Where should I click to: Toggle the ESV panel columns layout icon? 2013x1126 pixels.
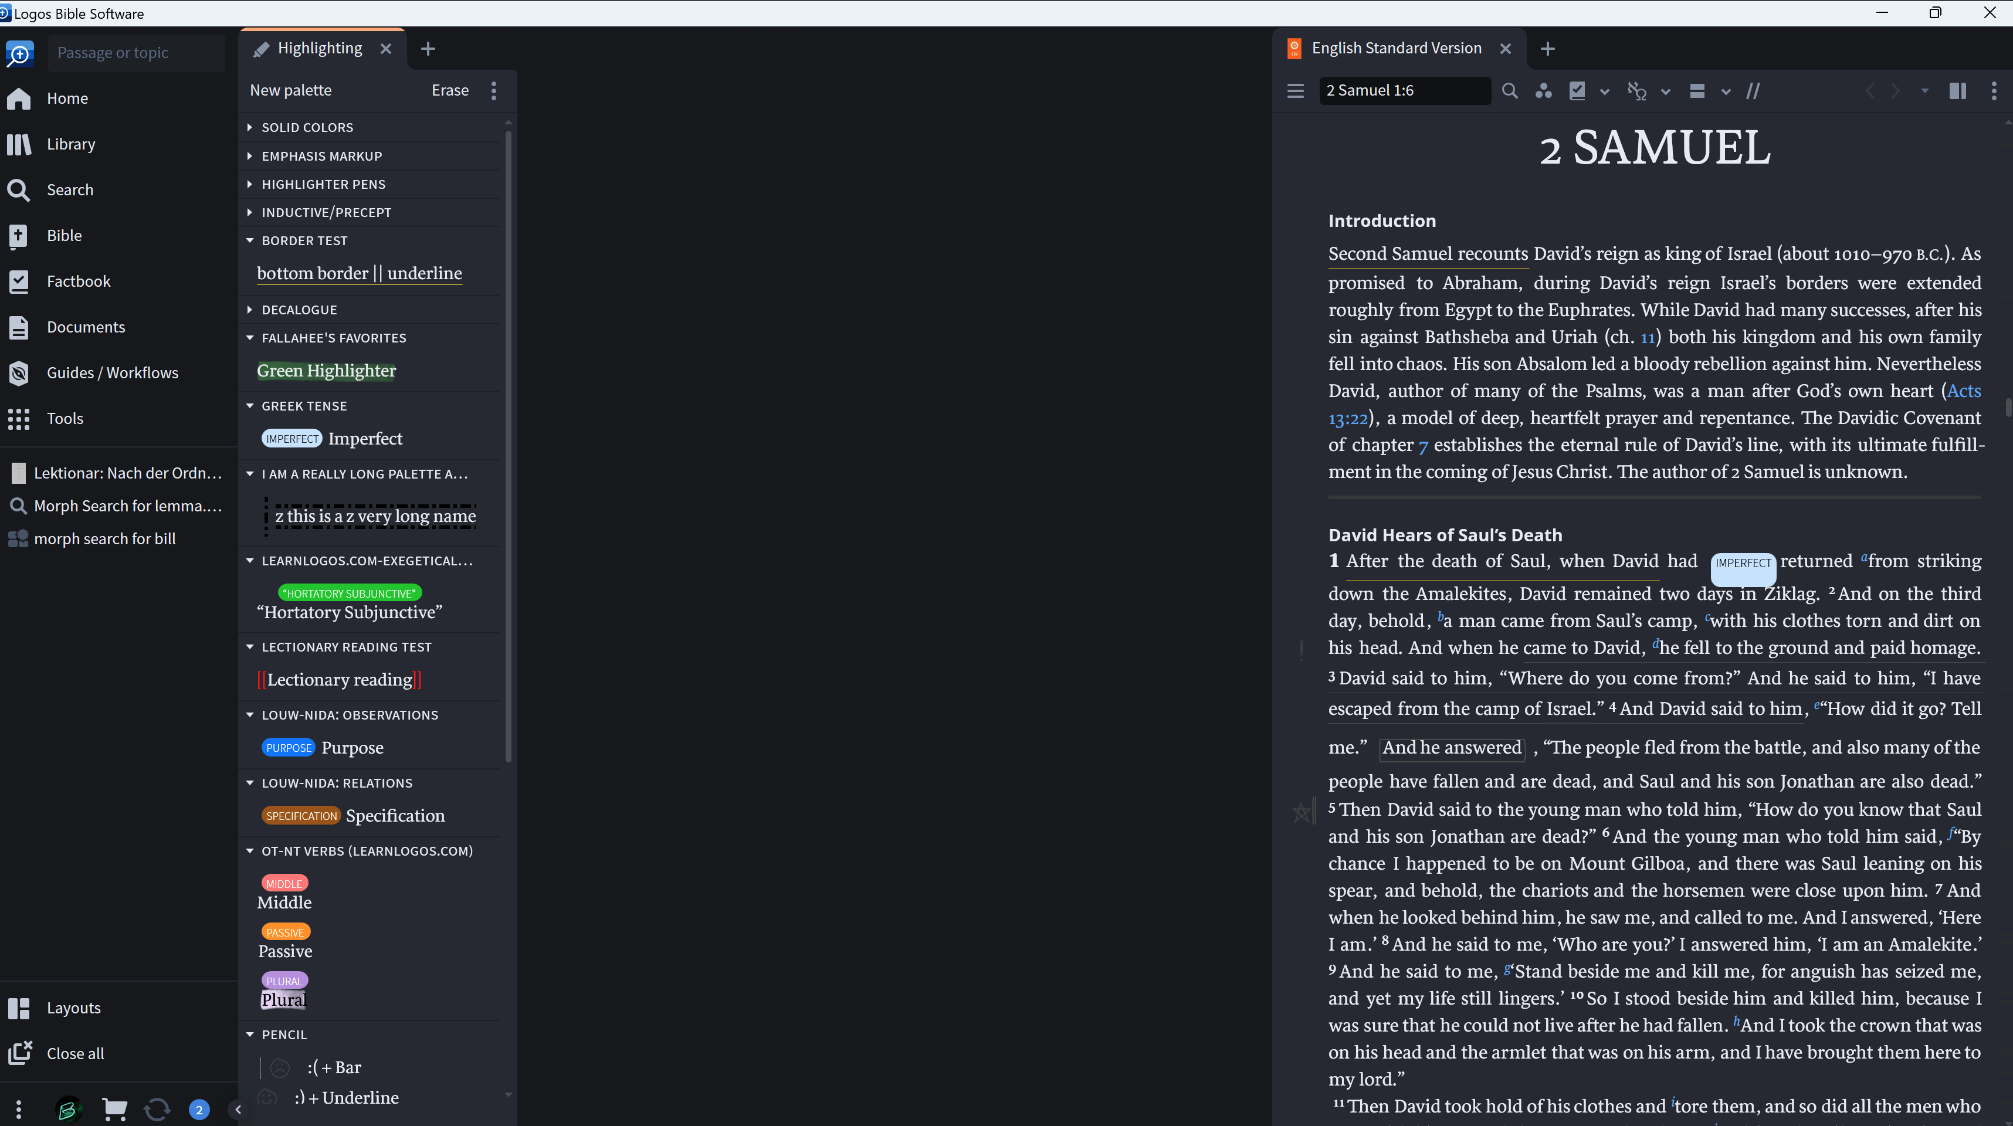1957,91
